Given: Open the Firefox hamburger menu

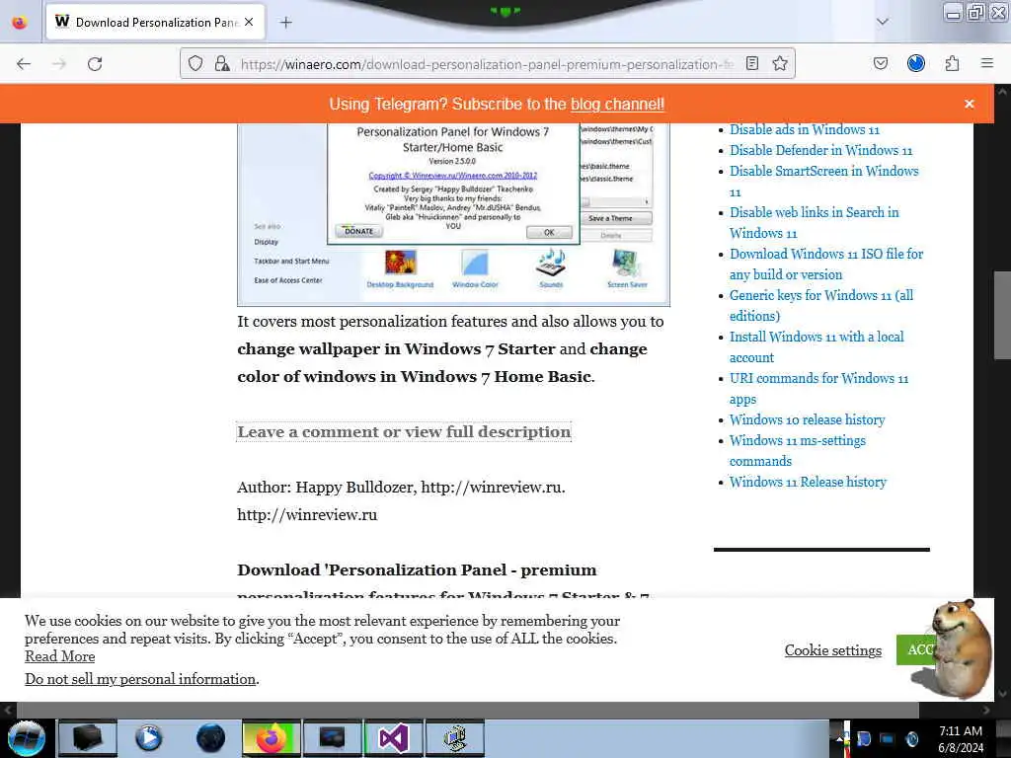Looking at the screenshot, I should [x=987, y=63].
